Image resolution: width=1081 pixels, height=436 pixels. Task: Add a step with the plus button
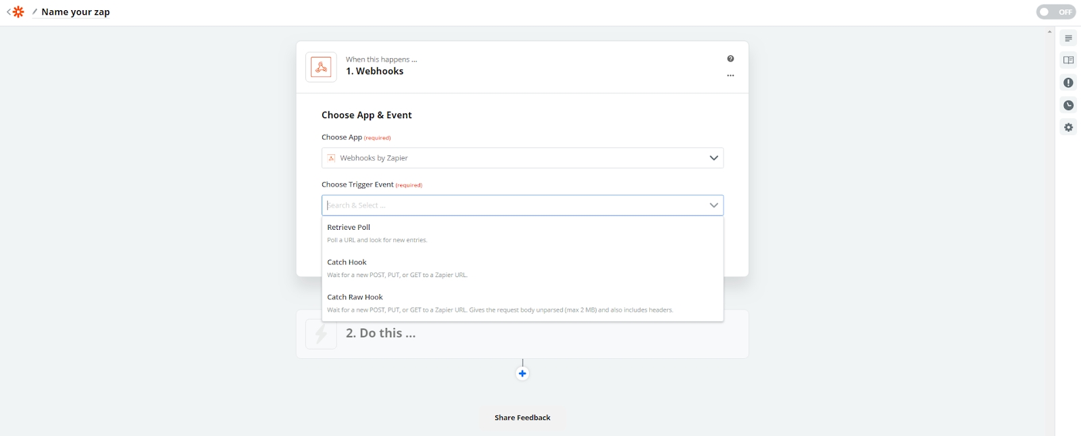click(522, 374)
